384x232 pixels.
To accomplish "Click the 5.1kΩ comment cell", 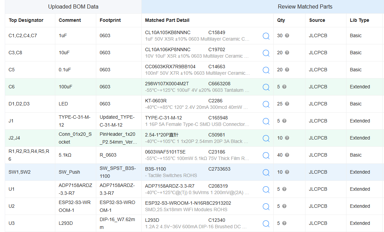I will pyautogui.click(x=65, y=155).
